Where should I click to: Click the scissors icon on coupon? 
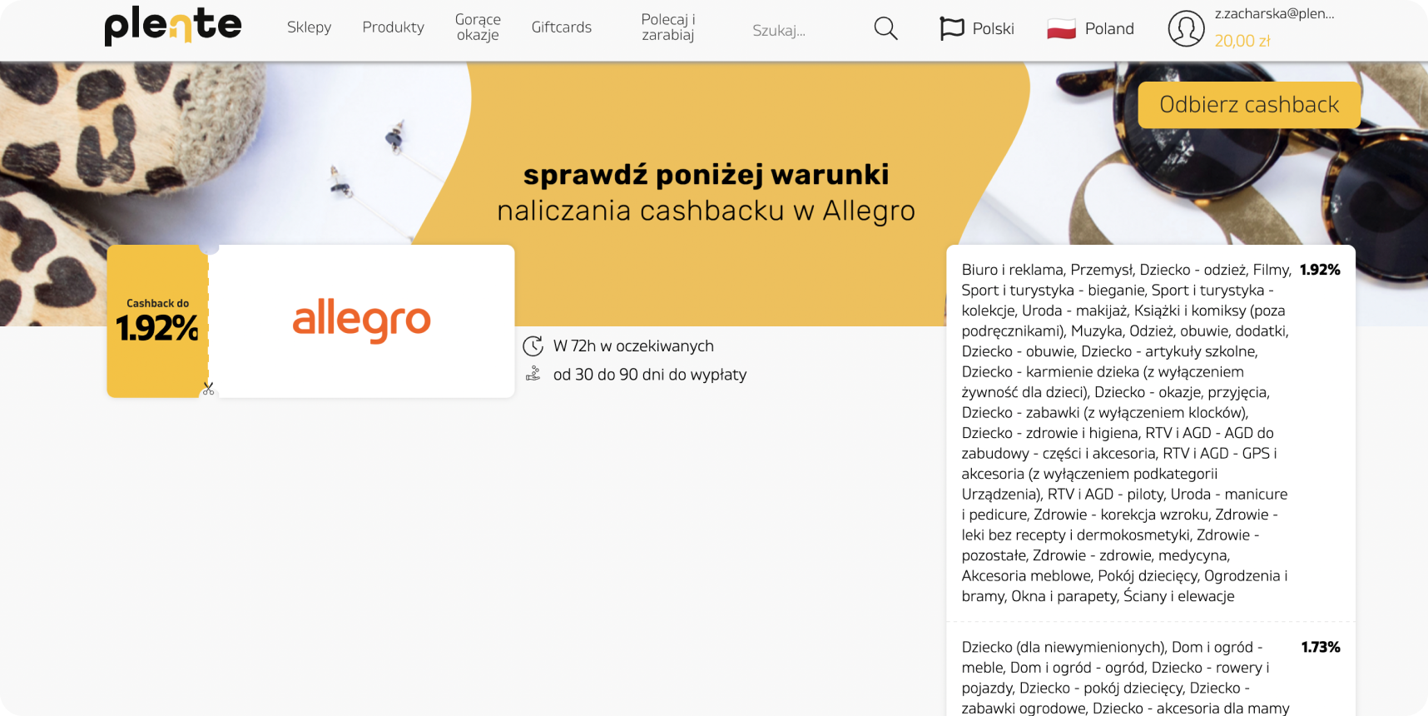tap(208, 388)
